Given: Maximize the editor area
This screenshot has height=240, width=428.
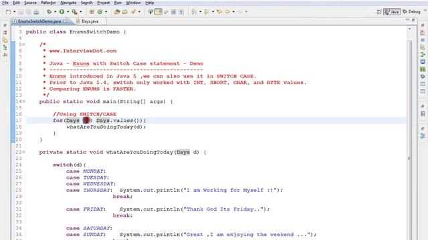Looking at the screenshot, I should pos(413,20).
